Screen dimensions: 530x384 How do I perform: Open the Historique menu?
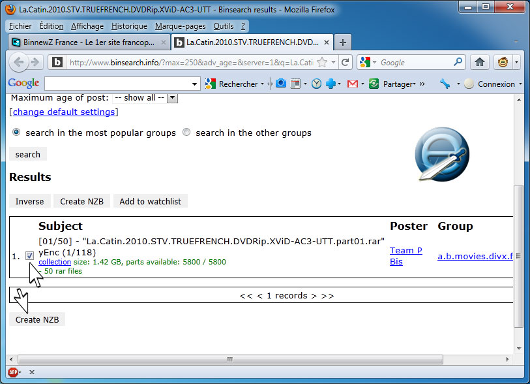[130, 26]
